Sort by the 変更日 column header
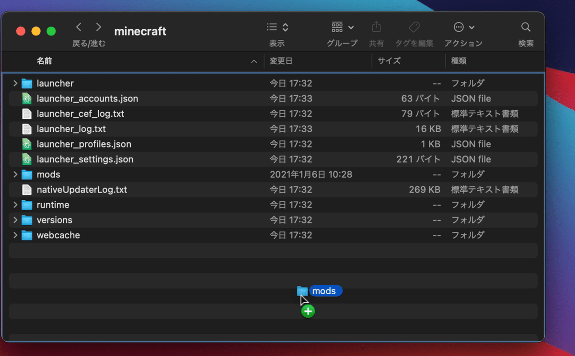Viewport: 575px width, 356px height. pos(281,61)
